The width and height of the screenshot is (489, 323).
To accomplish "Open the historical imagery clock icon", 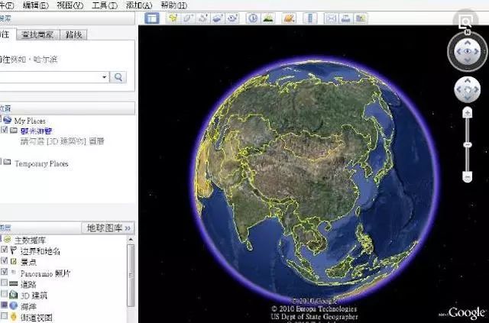I will tap(252, 18).
